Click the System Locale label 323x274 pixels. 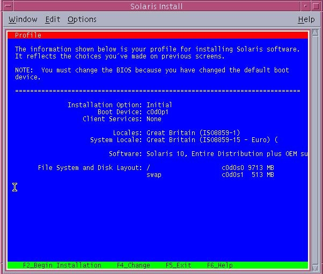tap(116, 140)
